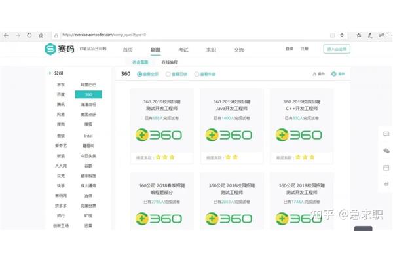Open the 刷题 nav item
393x262 pixels.
coord(155,50)
